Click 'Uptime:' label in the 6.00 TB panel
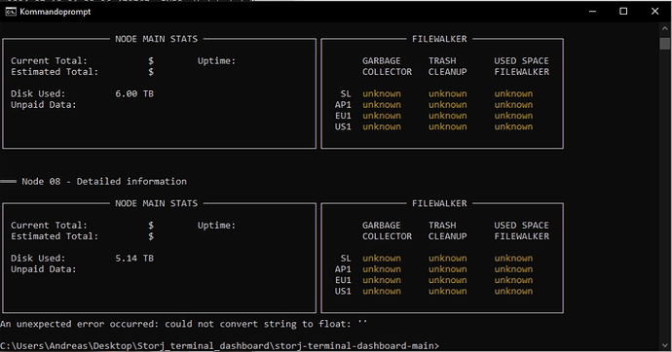This screenshot has width=672, height=352. point(216,61)
